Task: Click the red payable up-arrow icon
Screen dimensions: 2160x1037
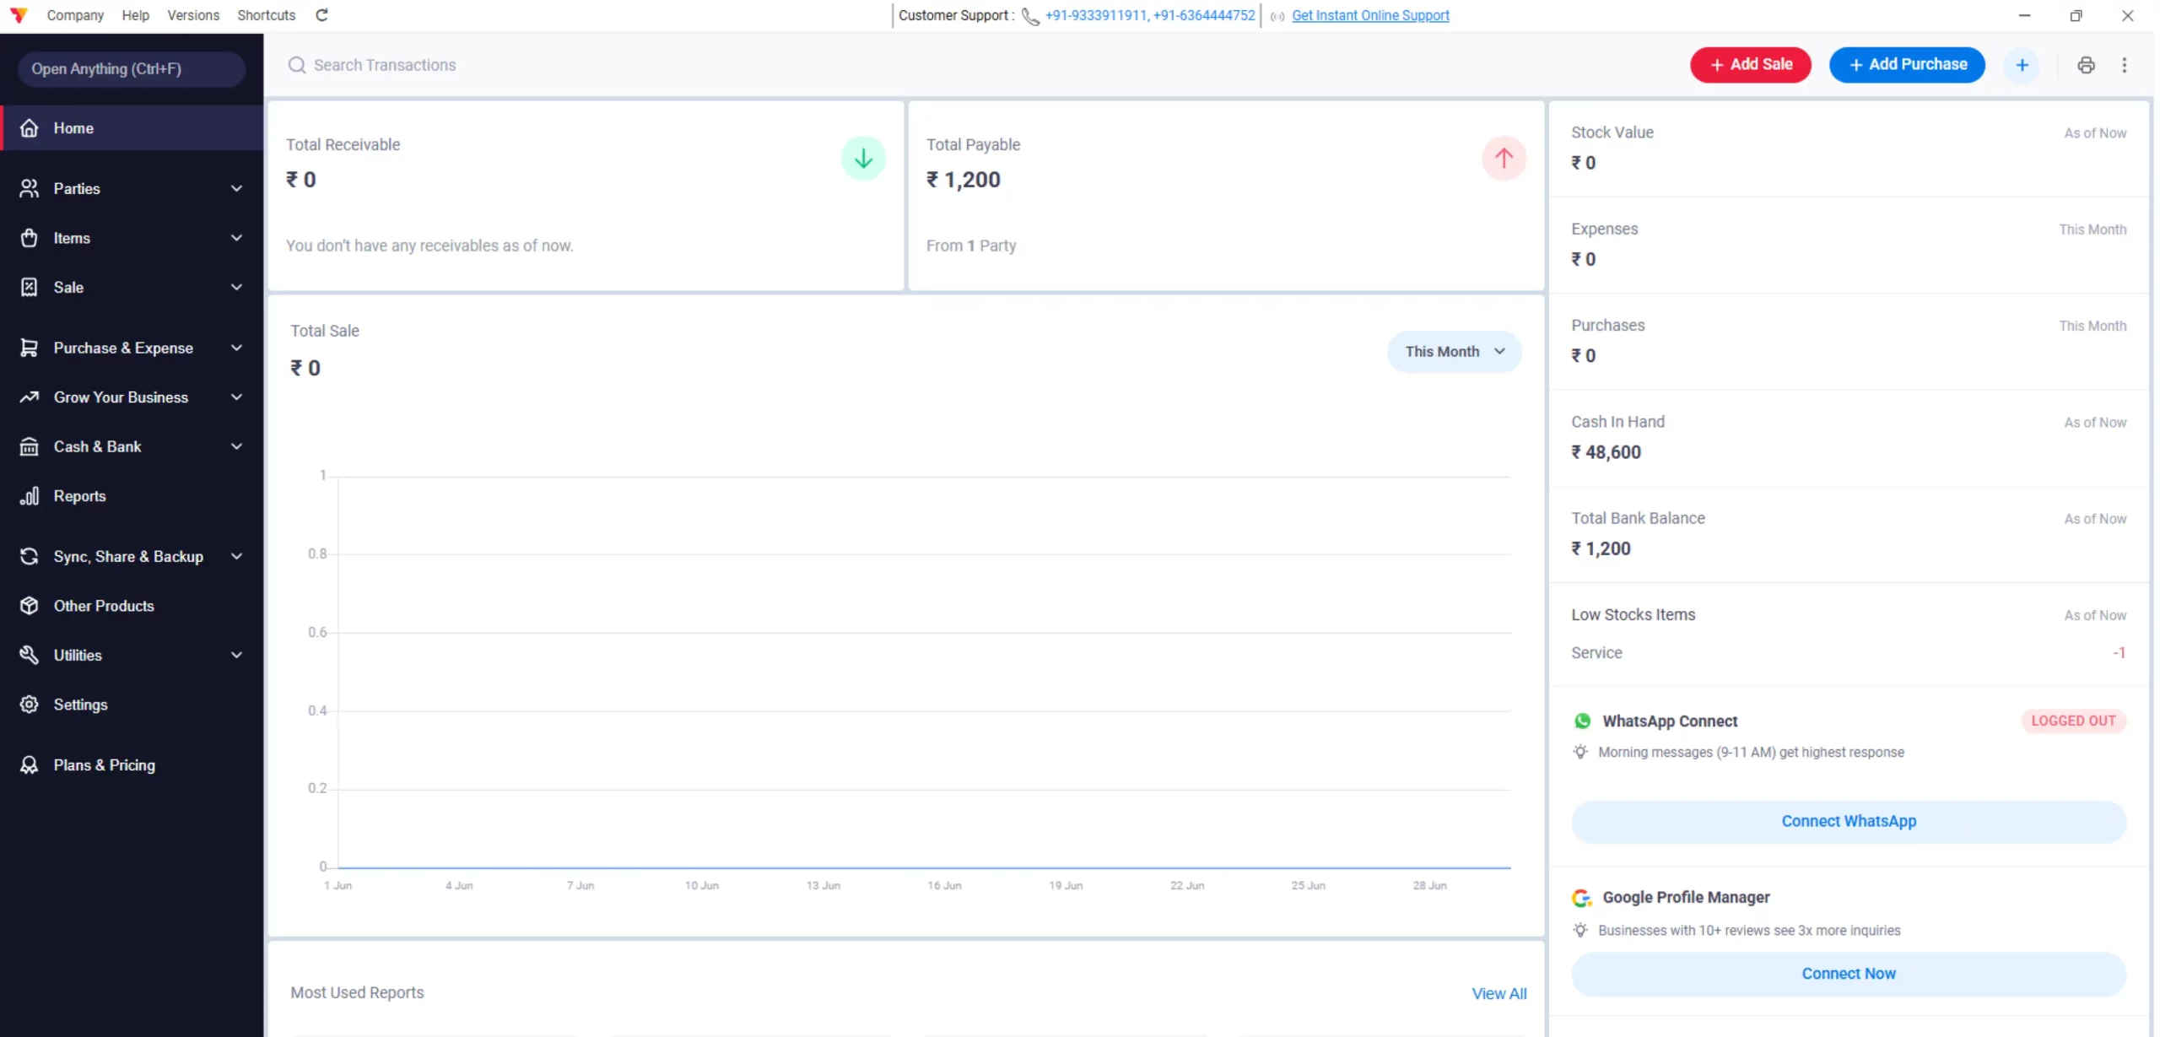Action: click(x=1504, y=158)
